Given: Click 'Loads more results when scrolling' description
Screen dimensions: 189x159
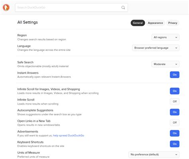Looking at the screenshot, I should (38, 104).
